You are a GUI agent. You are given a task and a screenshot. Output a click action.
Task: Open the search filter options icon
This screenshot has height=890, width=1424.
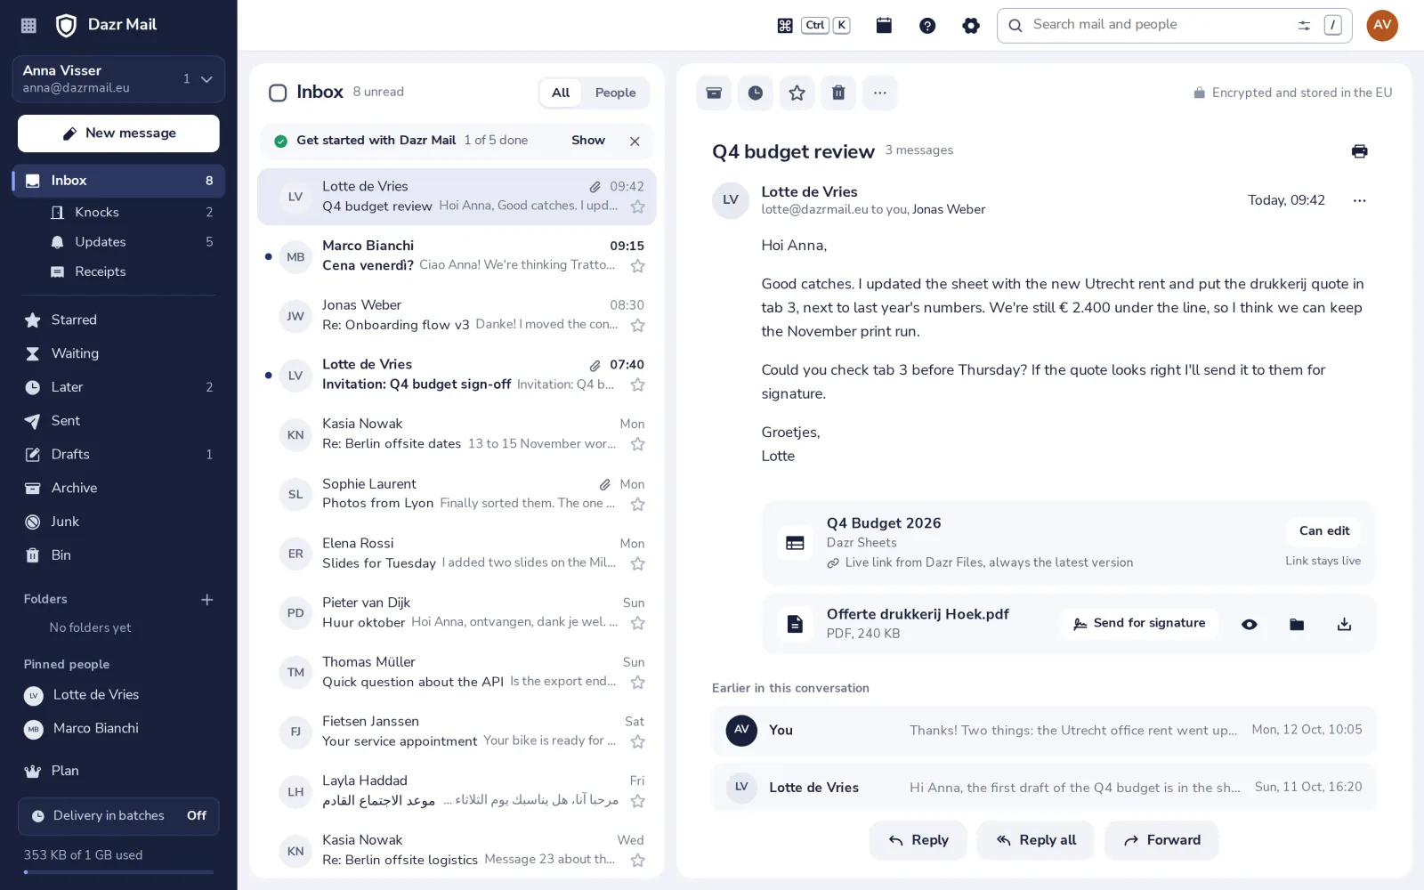pyautogui.click(x=1304, y=25)
